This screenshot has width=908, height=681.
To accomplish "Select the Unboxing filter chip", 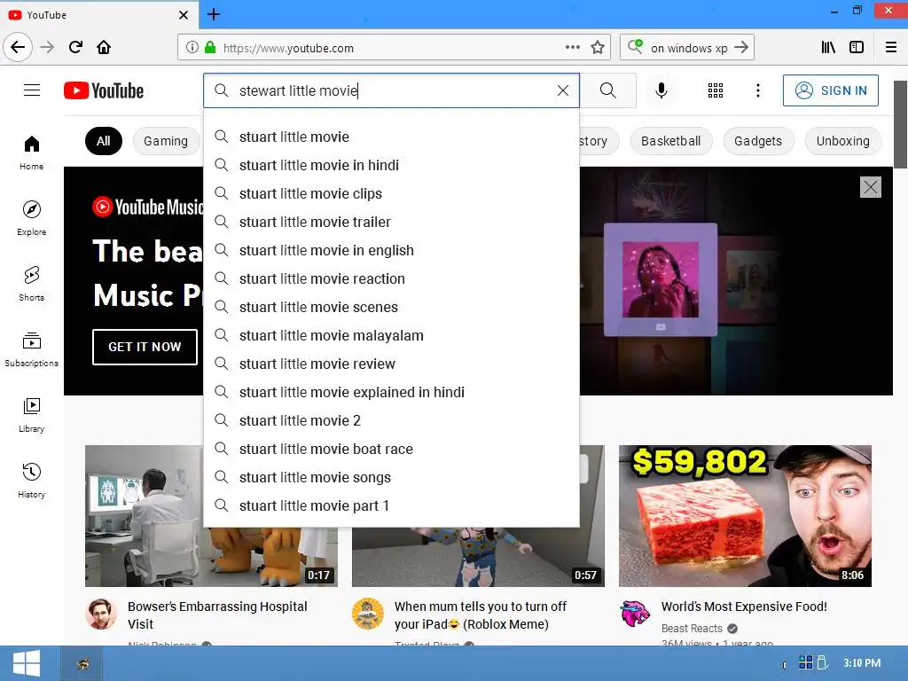I will coord(843,141).
